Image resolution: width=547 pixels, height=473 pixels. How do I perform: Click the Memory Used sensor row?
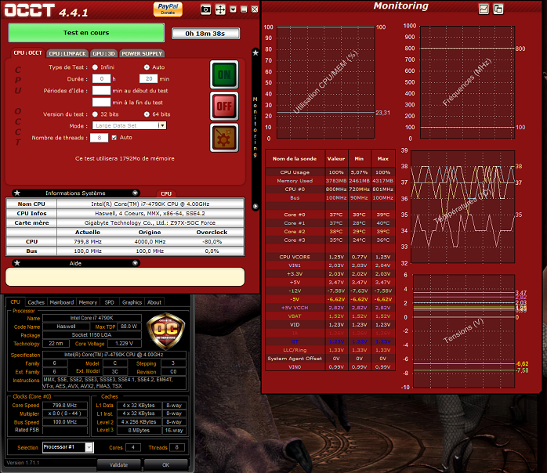(x=330, y=181)
